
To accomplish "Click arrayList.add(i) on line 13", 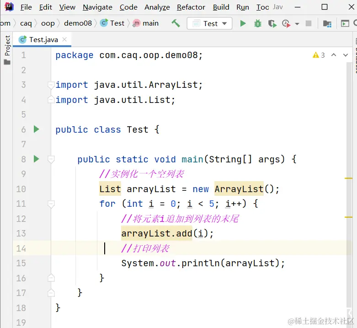I will pos(167,233).
